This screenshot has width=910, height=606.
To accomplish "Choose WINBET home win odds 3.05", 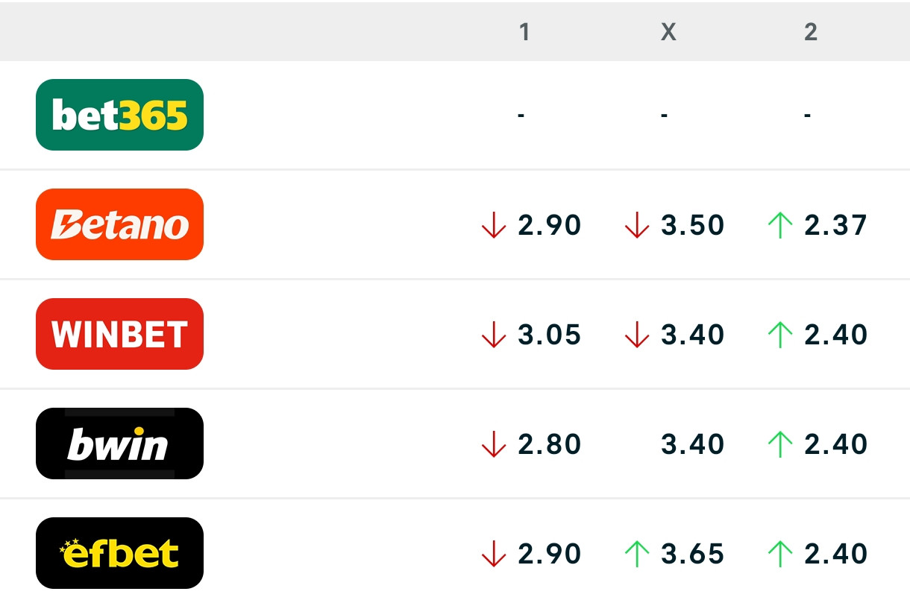I will pyautogui.click(x=549, y=335).
